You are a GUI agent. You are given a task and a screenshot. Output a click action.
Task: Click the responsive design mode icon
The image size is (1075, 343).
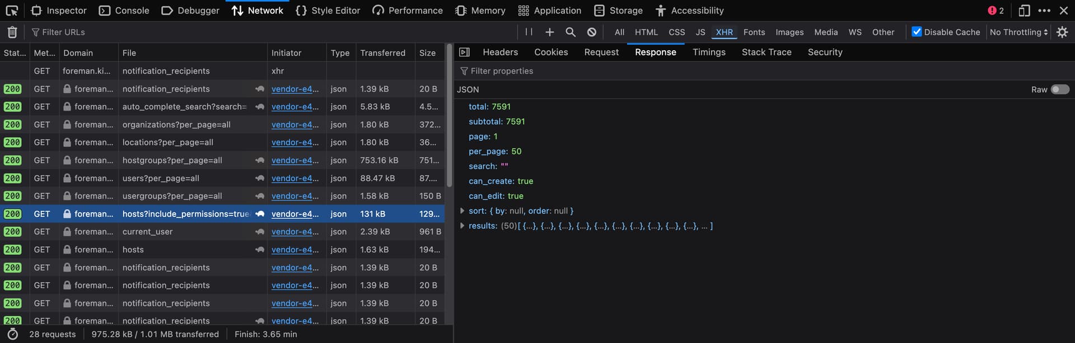pos(1024,11)
